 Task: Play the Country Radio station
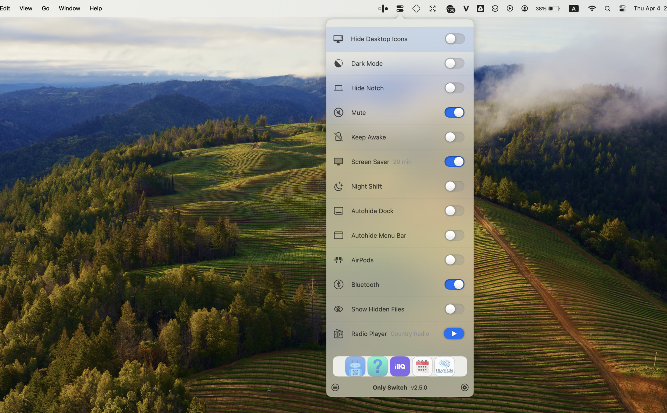[454, 334]
